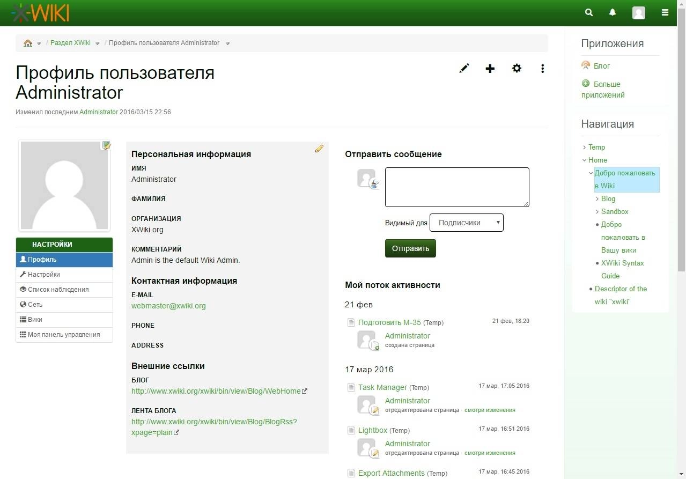Open the Lightbox page link

(x=373, y=430)
